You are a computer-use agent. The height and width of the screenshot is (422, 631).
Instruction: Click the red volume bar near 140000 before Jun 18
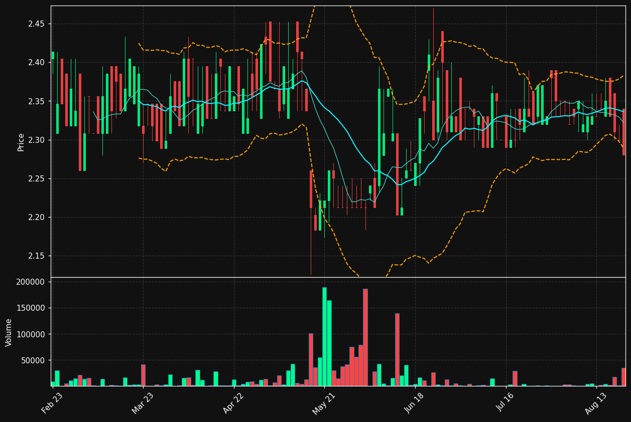[x=397, y=350]
